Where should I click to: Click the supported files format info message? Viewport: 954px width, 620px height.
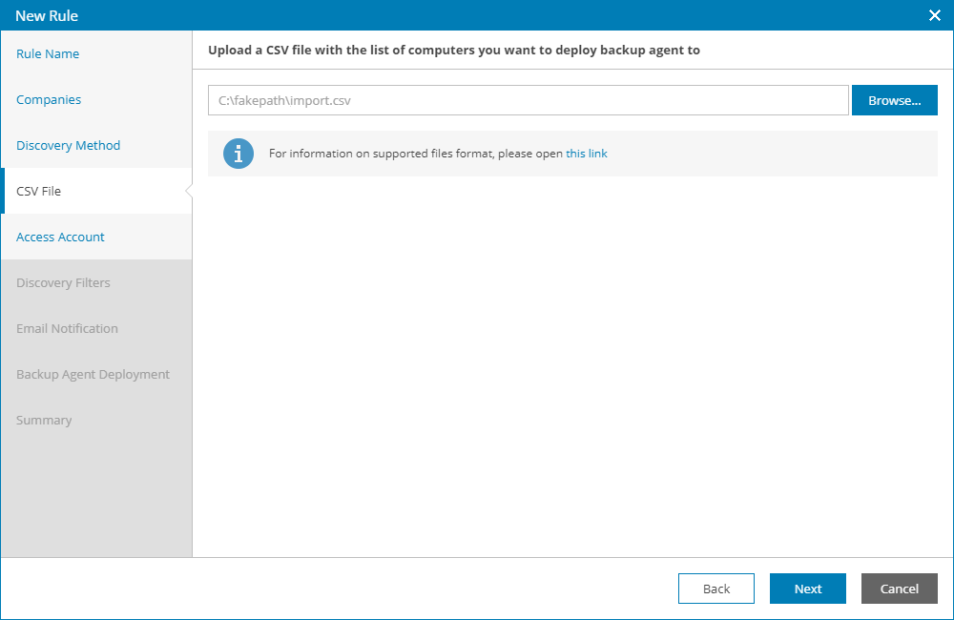pyautogui.click(x=438, y=154)
